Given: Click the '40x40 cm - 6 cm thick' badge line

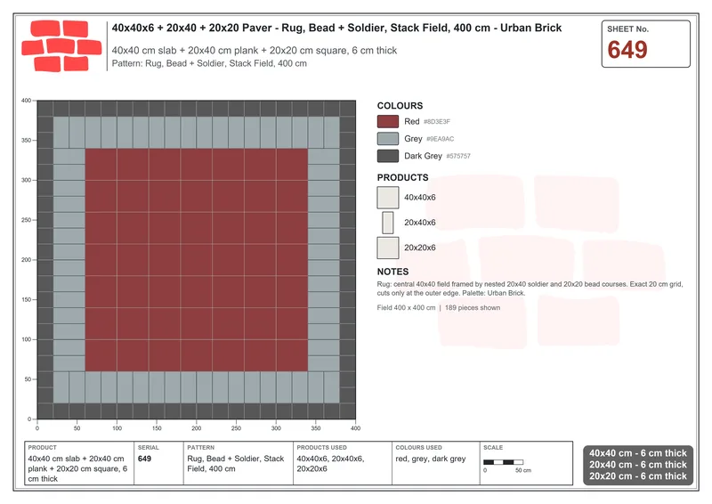Looking at the screenshot, I should 638,453.
